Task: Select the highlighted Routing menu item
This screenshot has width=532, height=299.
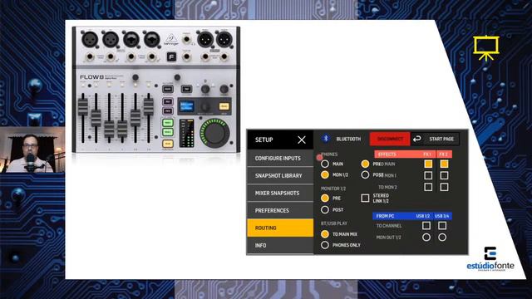Action: pyautogui.click(x=280, y=228)
